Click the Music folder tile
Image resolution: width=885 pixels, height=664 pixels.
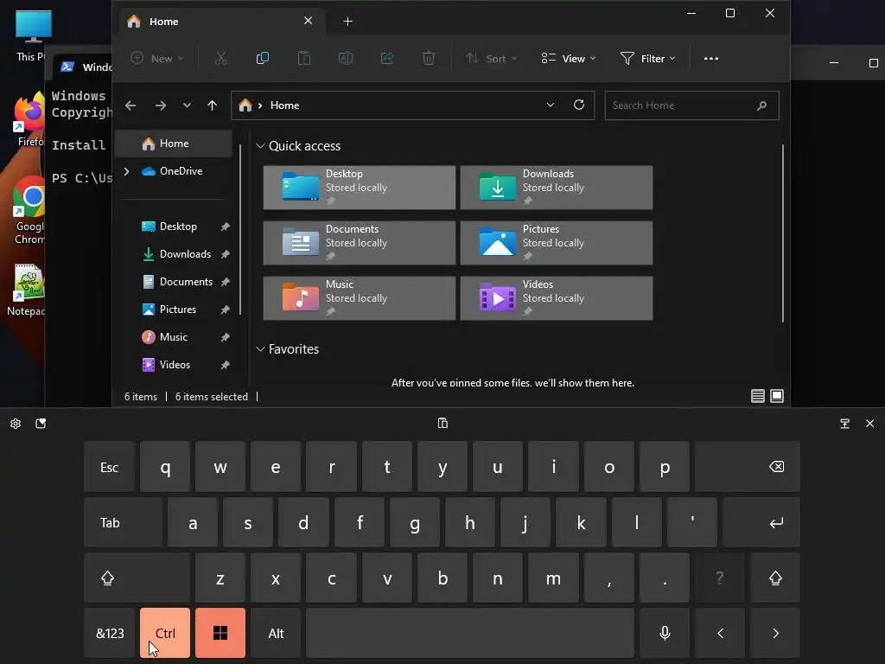[x=360, y=298]
